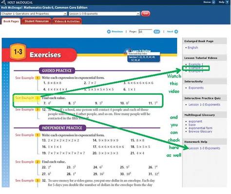Click See Example 3 beside exercise 12
Image resolution: width=231 pixels, height=194 pixels.
28,109
